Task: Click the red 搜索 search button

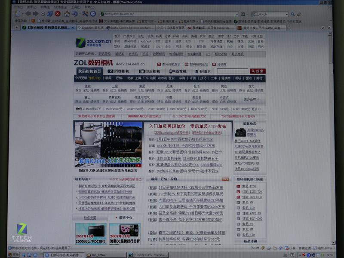Action: click(258, 71)
